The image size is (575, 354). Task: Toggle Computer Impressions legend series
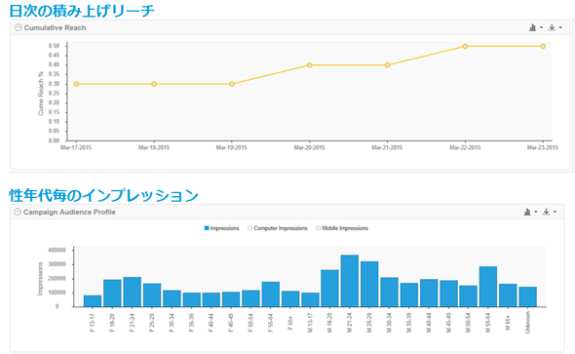click(x=278, y=228)
